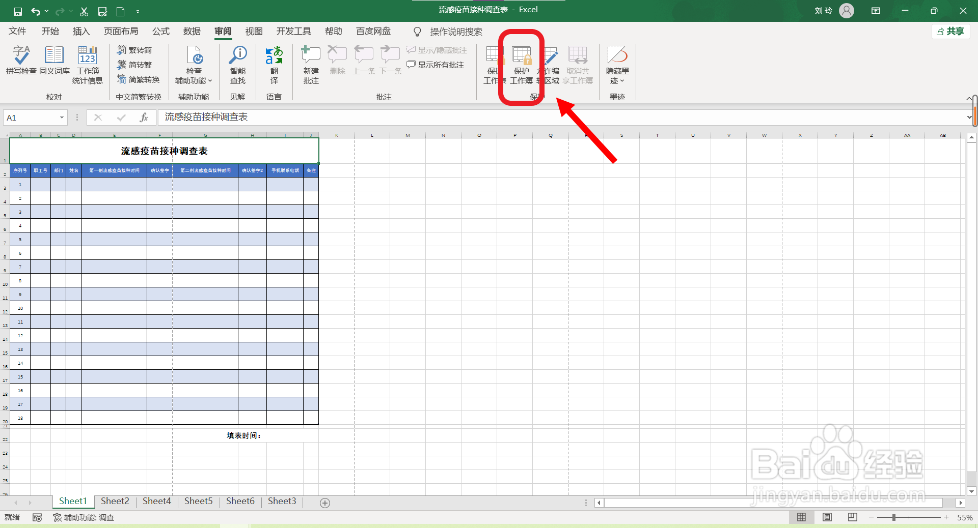Click Show All Comments (显示所有批注)
Image resolution: width=978 pixels, height=528 pixels.
click(436, 65)
